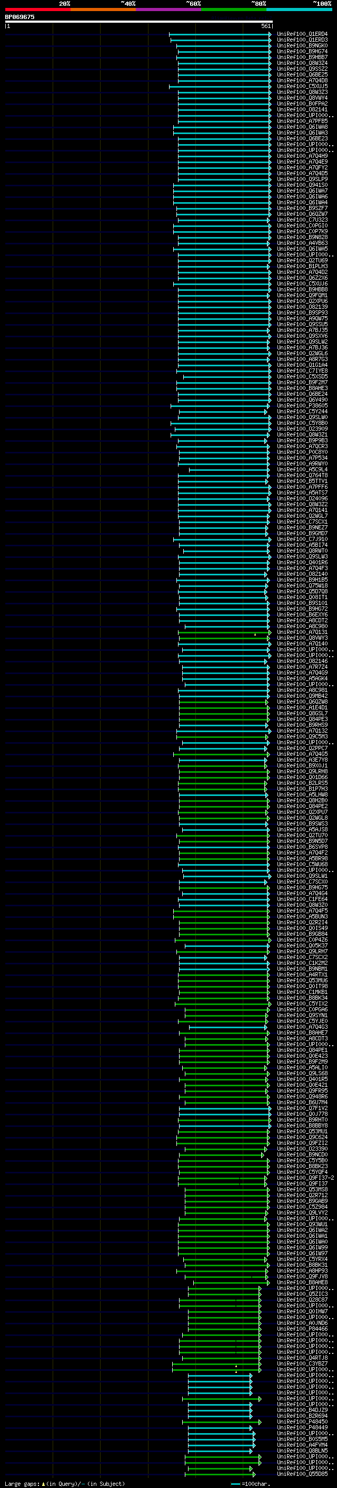Click the orange ~40% identity legend segment
Viewport: 337px width, 1488px height.
tap(103, 10)
